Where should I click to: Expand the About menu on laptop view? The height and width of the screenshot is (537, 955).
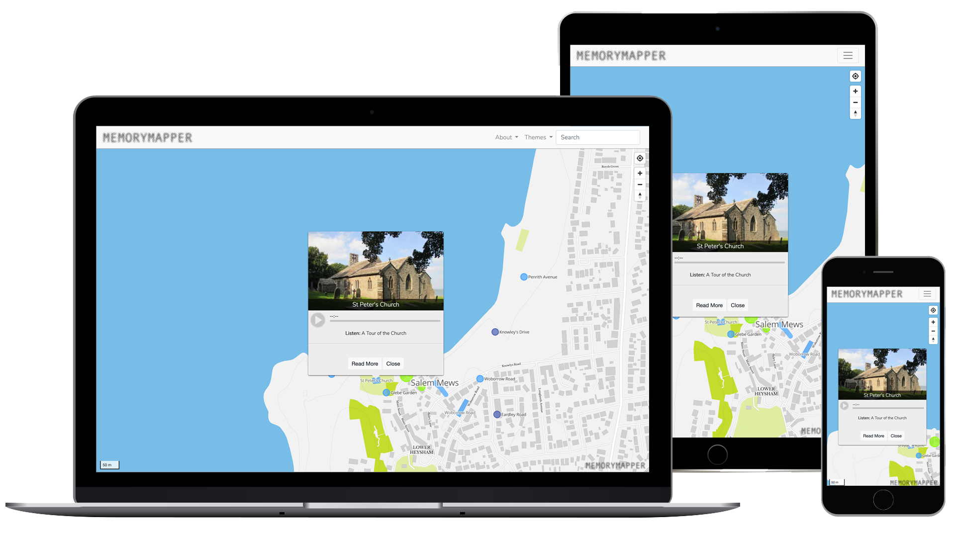pos(506,137)
